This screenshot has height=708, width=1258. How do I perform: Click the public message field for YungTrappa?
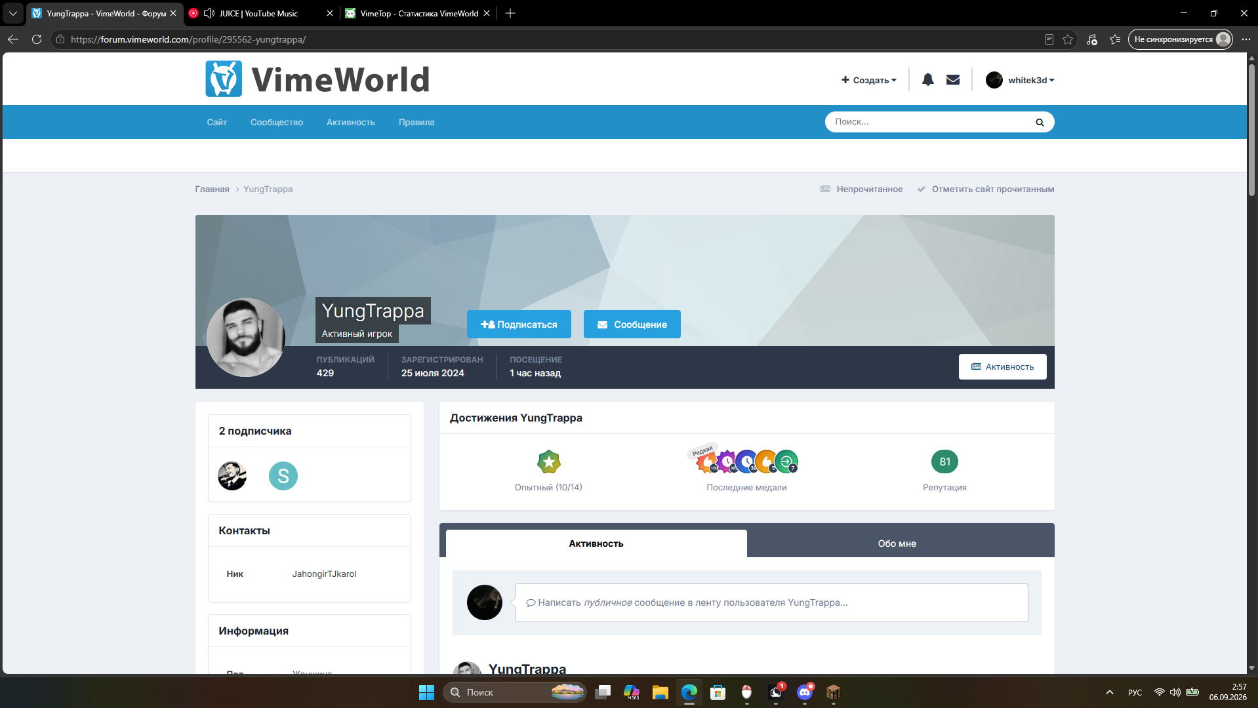(771, 602)
